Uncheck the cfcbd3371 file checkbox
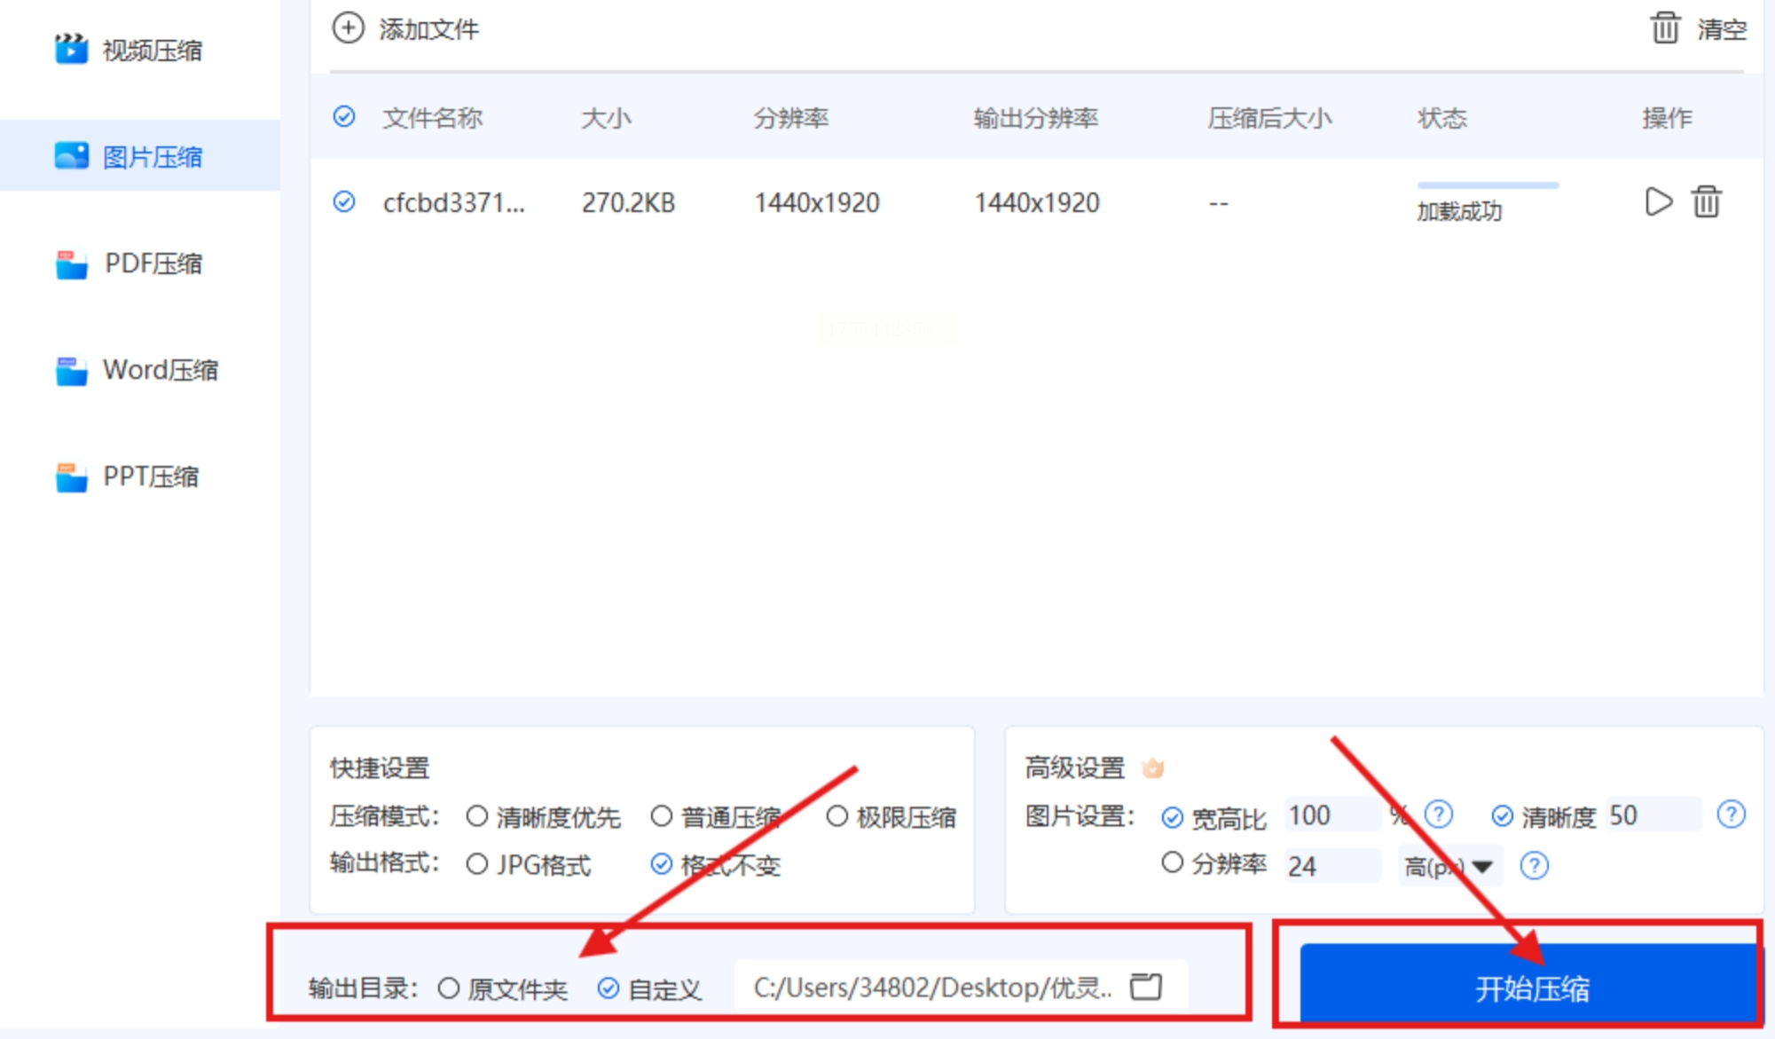This screenshot has width=1775, height=1039. 344,202
